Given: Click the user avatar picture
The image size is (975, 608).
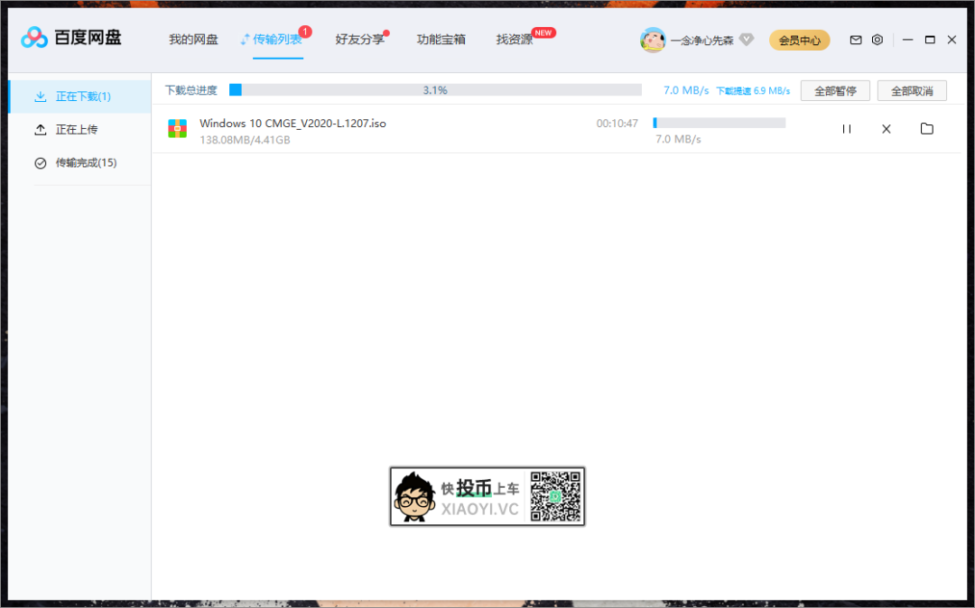Looking at the screenshot, I should pos(653,40).
